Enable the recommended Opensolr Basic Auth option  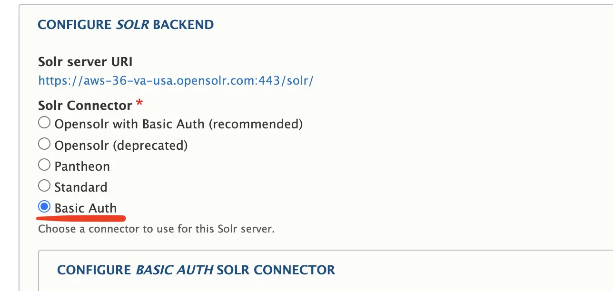[44, 122]
